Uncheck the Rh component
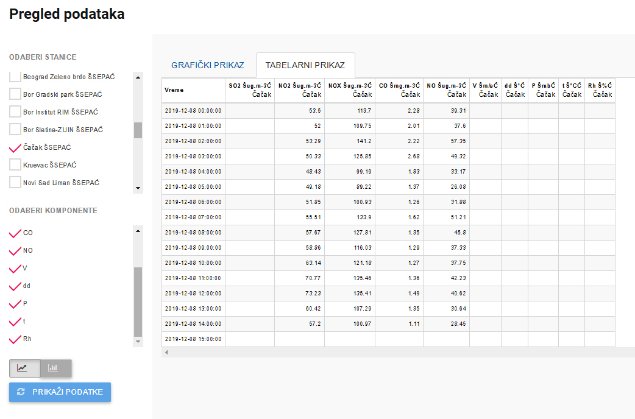The height and width of the screenshot is (419, 635). (x=15, y=339)
